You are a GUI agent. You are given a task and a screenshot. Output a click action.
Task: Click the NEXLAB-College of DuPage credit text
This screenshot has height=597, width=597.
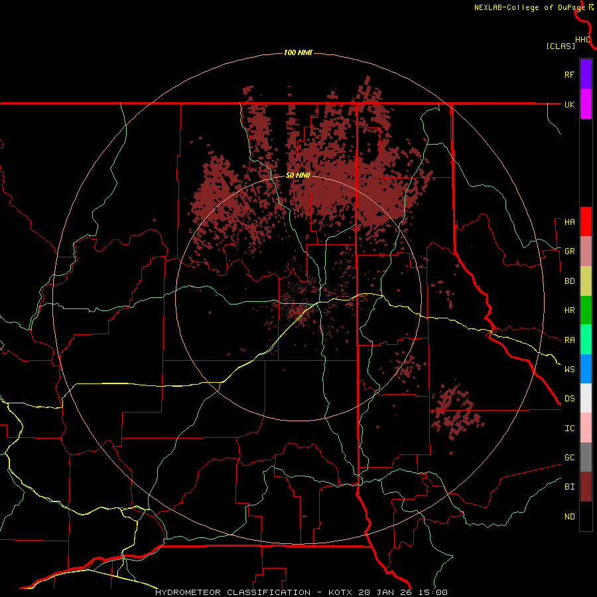[x=529, y=7]
